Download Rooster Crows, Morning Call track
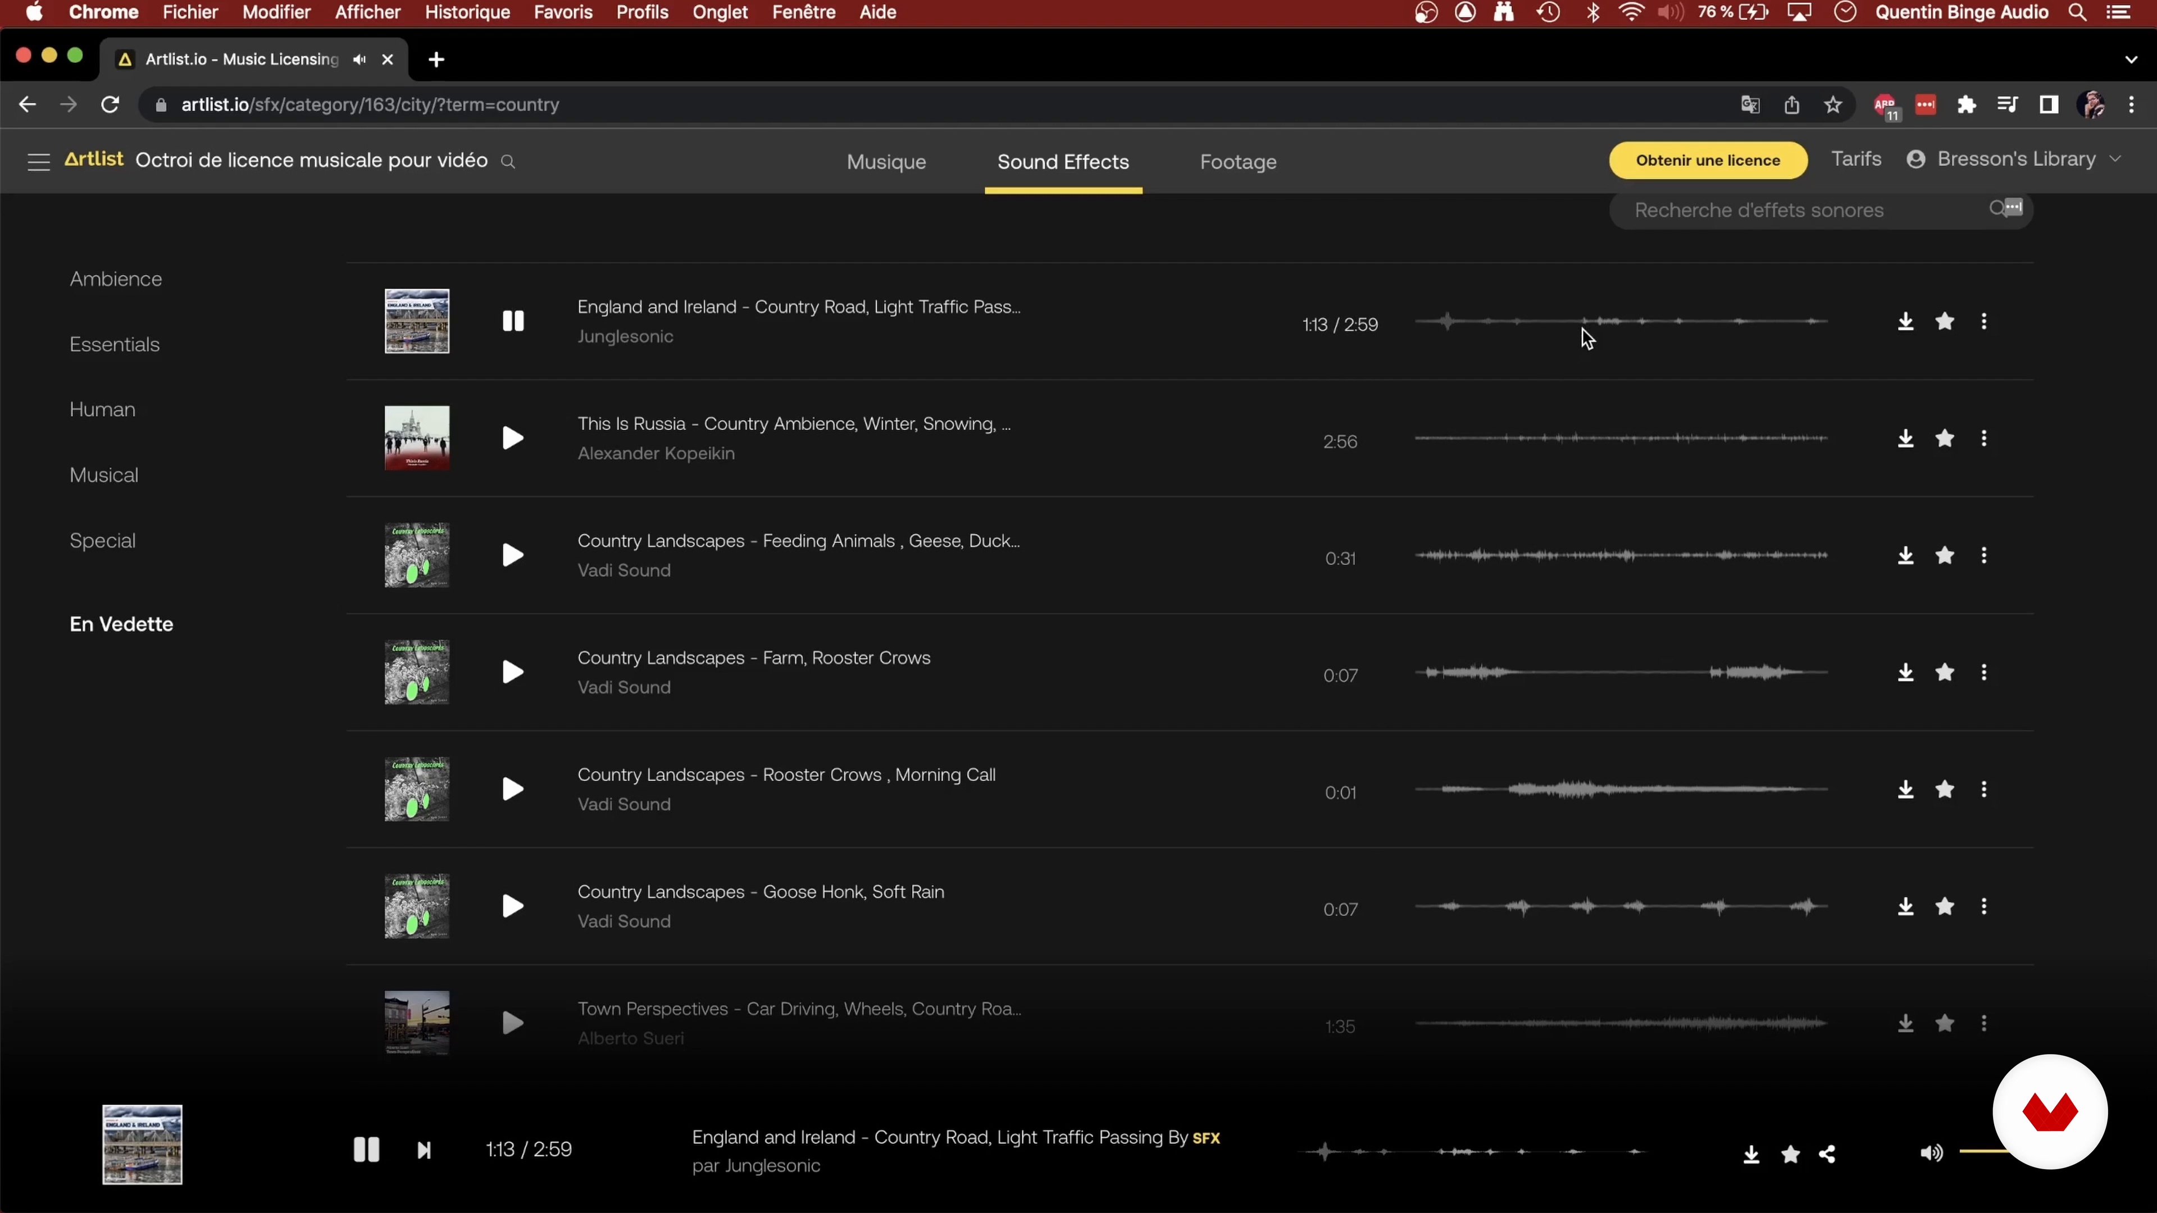 coord(1905,790)
